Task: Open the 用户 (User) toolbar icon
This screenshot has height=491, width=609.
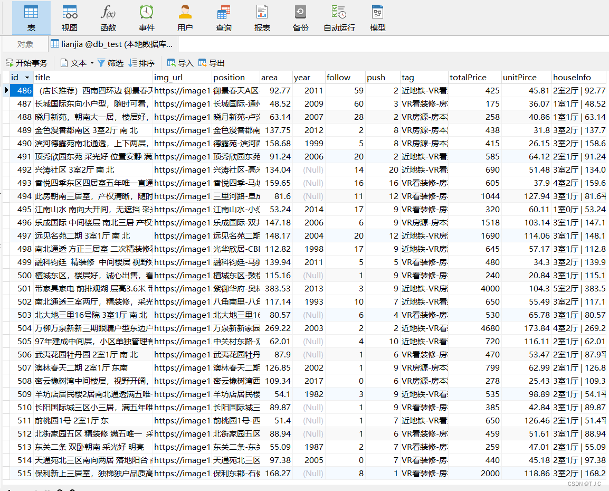Action: [185, 18]
